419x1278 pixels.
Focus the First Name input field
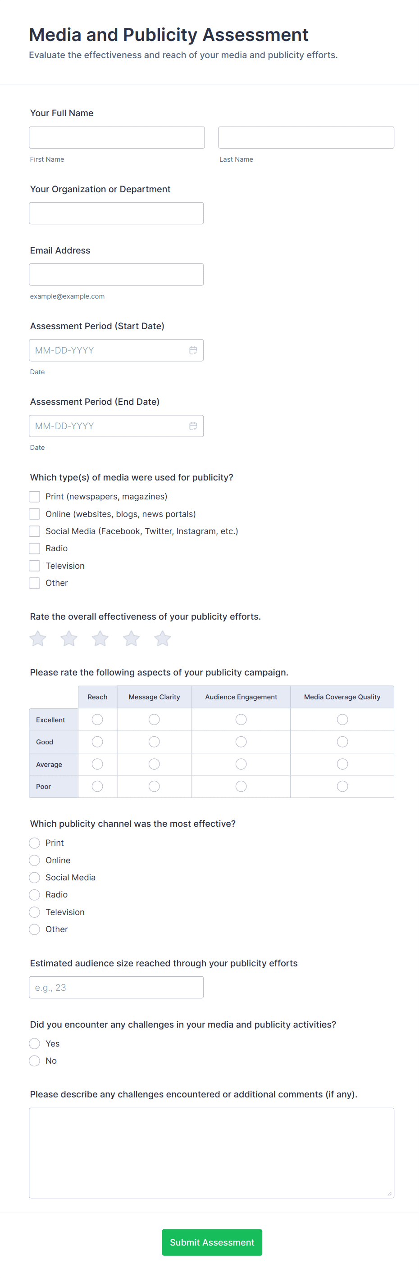click(x=117, y=137)
